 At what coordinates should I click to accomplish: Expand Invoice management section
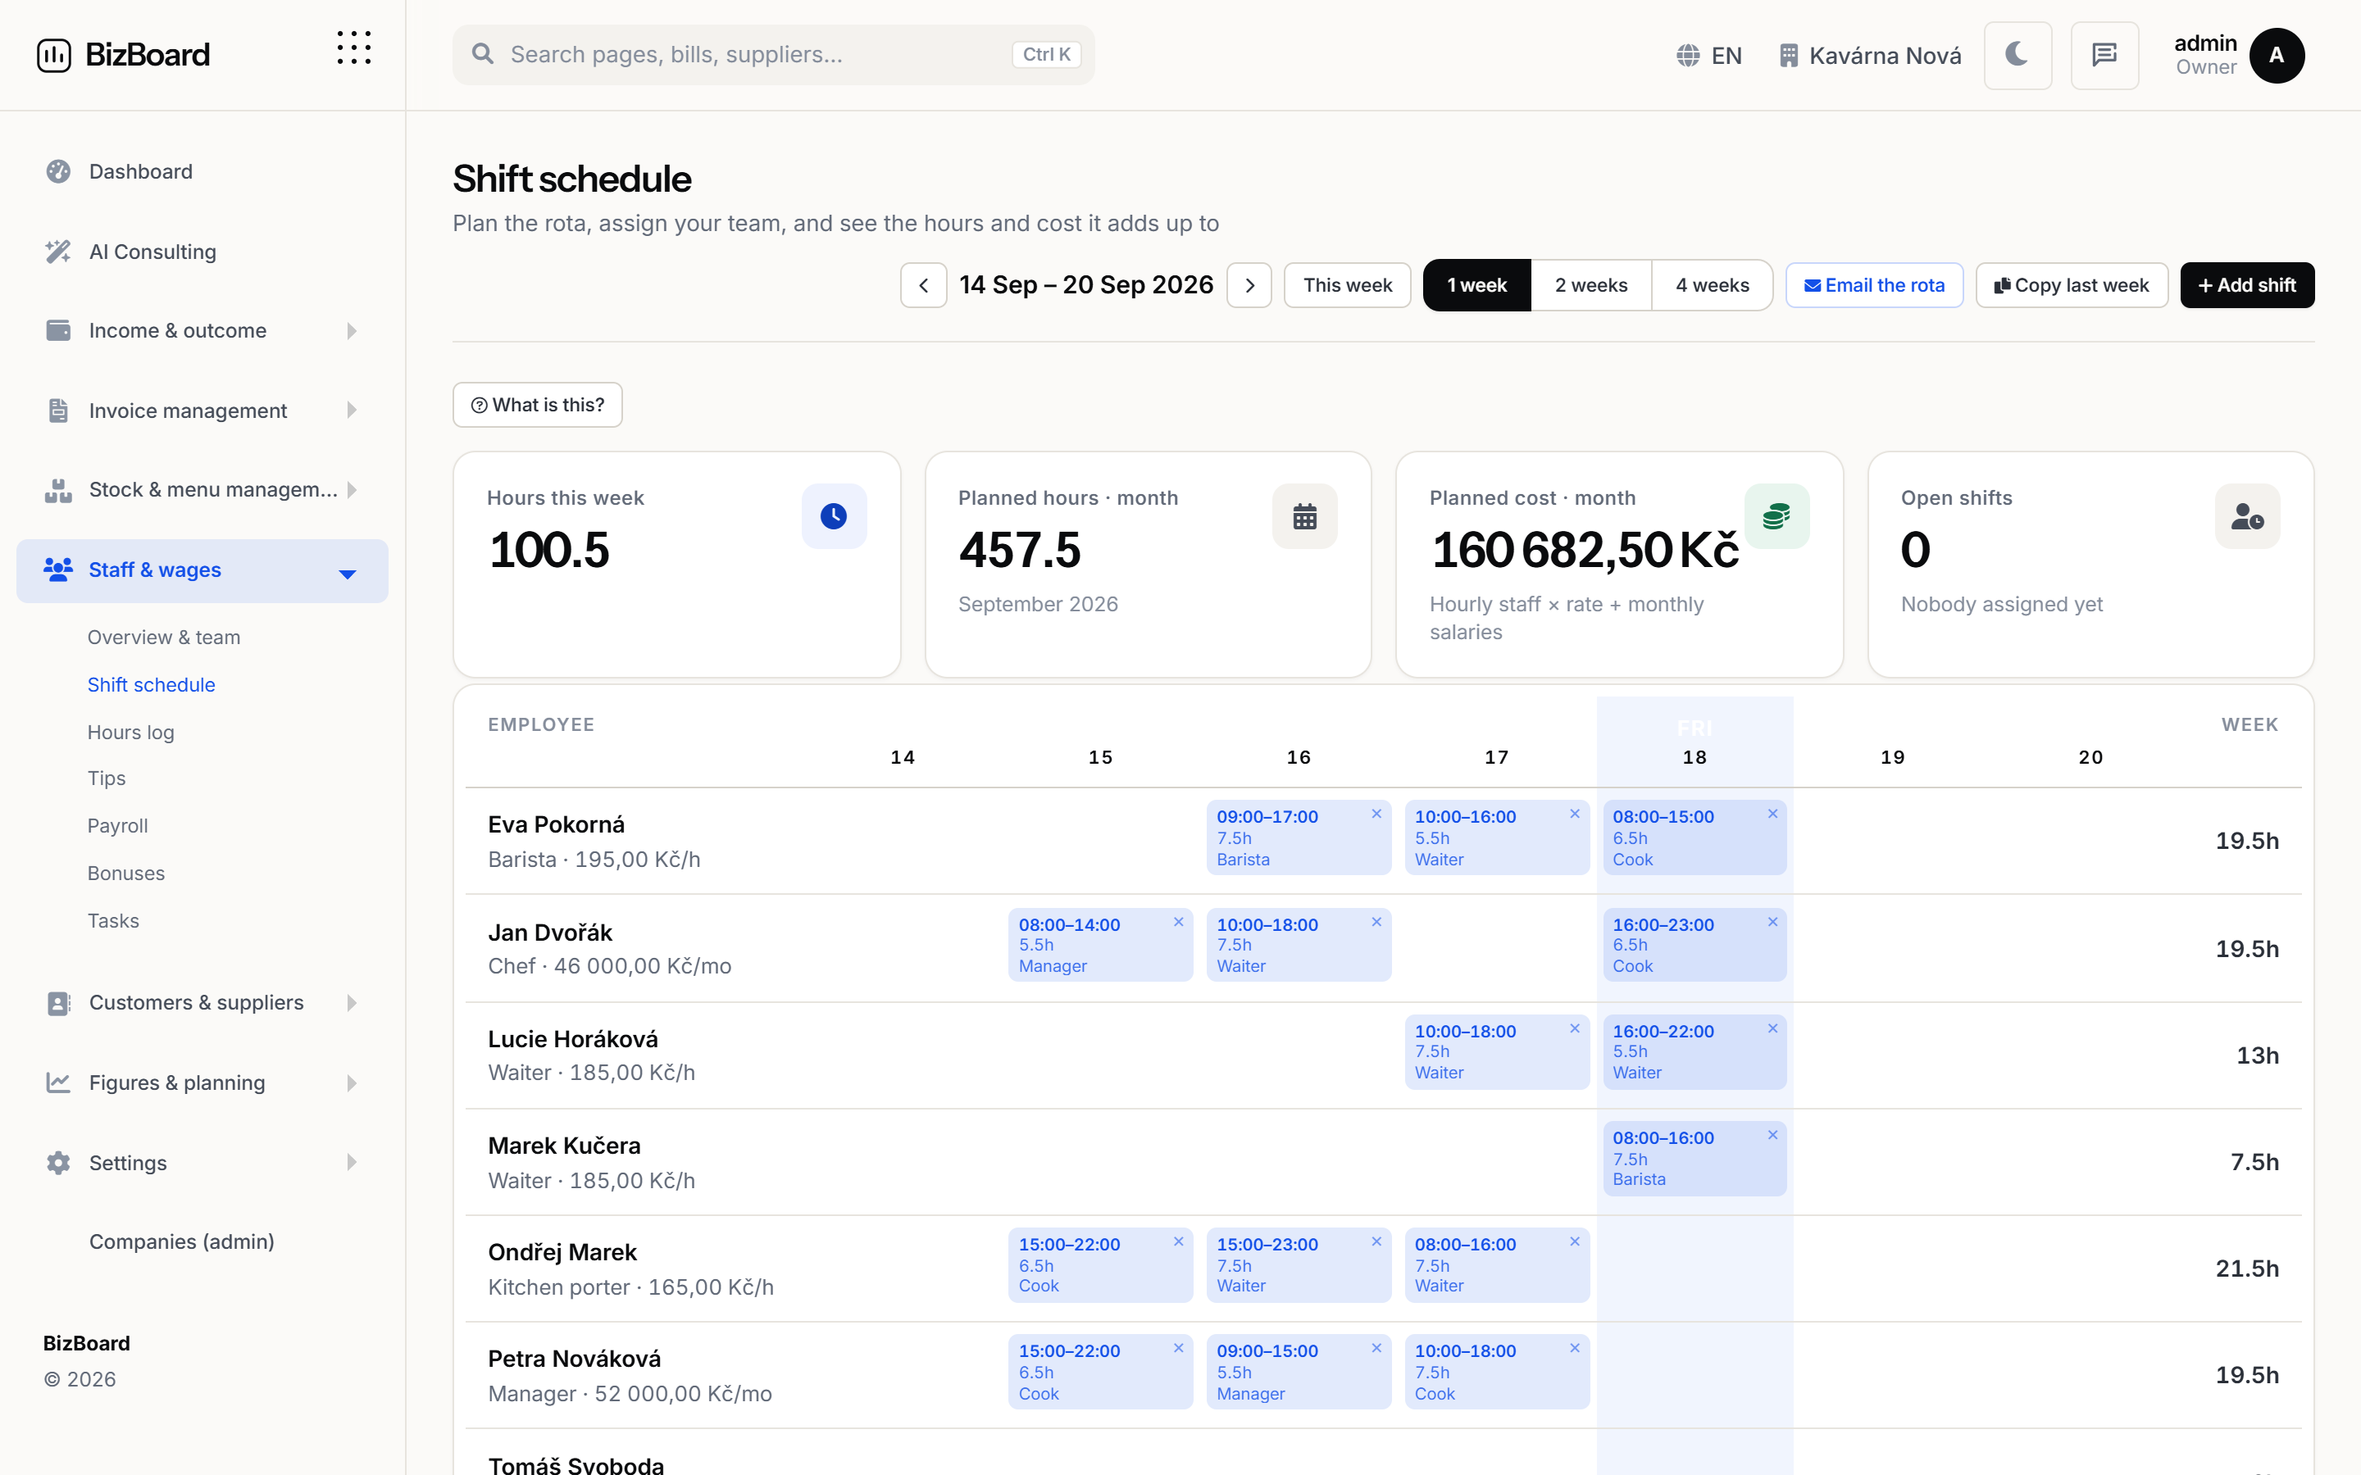[x=202, y=411]
